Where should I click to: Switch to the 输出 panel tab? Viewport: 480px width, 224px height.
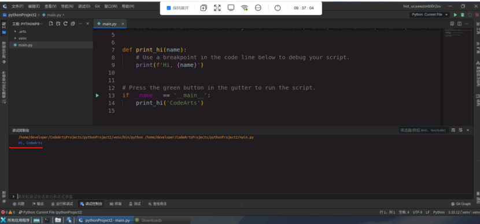pyautogui.click(x=38, y=204)
